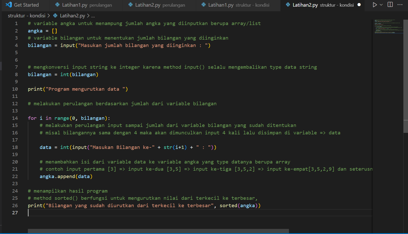Click Python icon on Latihan2.py perulangan tab
This screenshot has width=408, height=234.
tap(131, 5)
